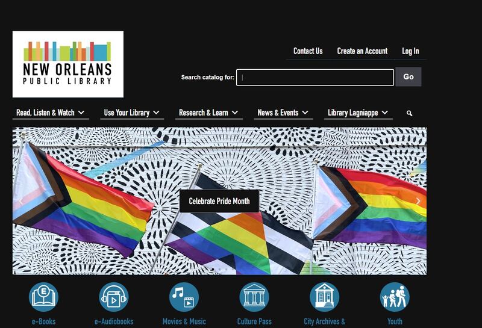Image resolution: width=482 pixels, height=328 pixels.
Task: Open the Library Lagniappe menu
Action: (358, 113)
